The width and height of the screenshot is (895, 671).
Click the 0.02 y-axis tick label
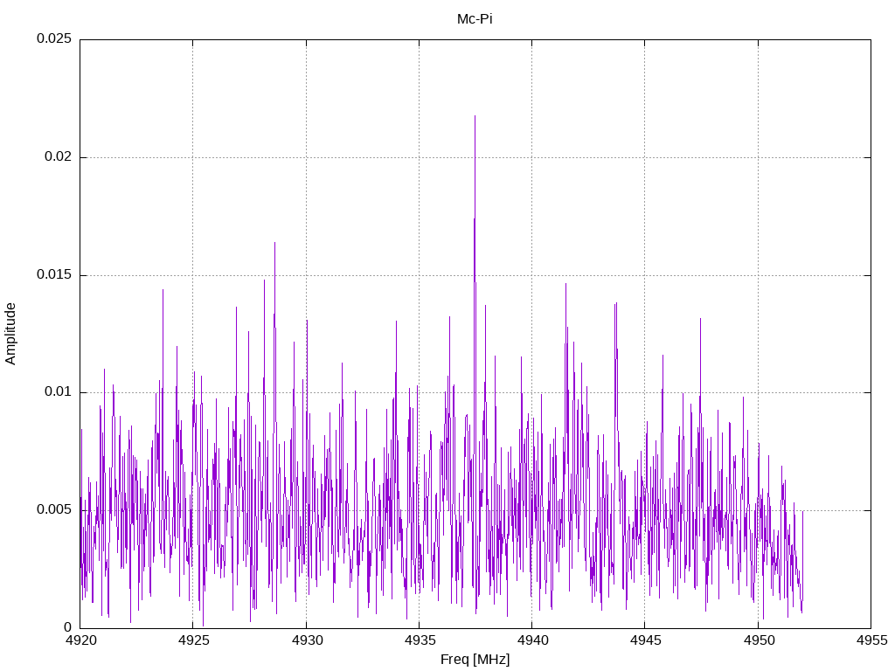[x=57, y=157]
